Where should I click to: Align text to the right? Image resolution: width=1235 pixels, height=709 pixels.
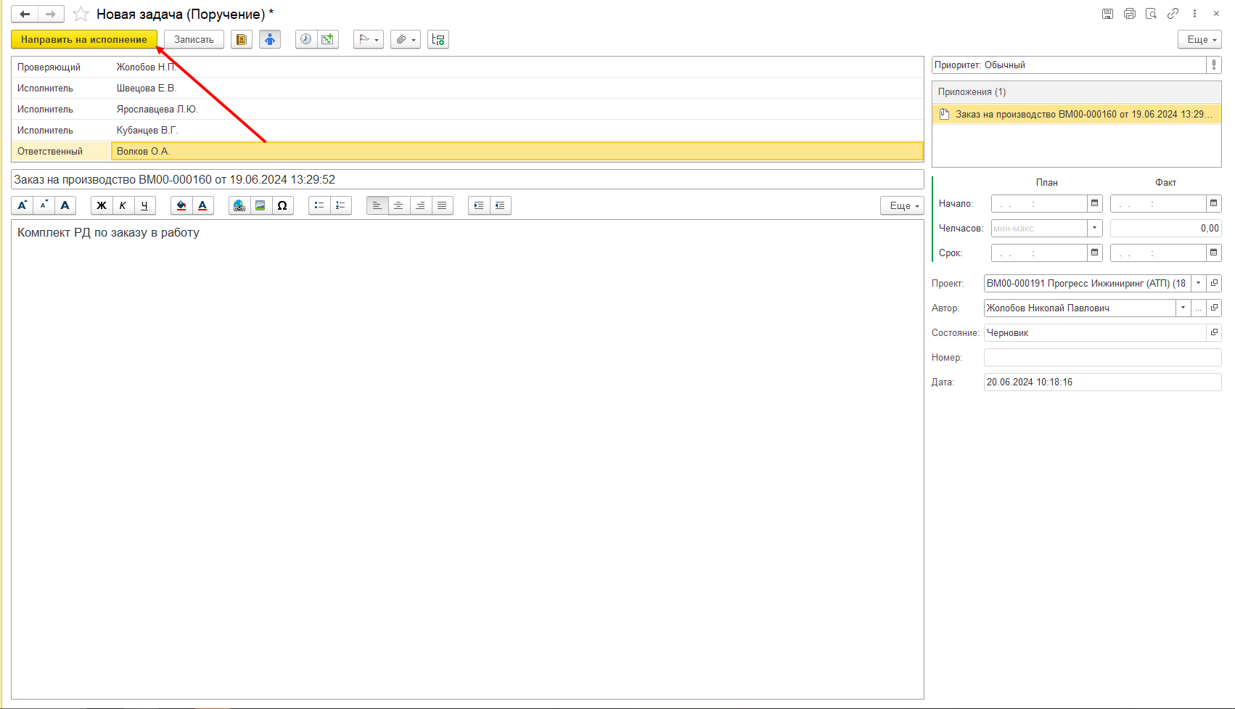click(420, 205)
